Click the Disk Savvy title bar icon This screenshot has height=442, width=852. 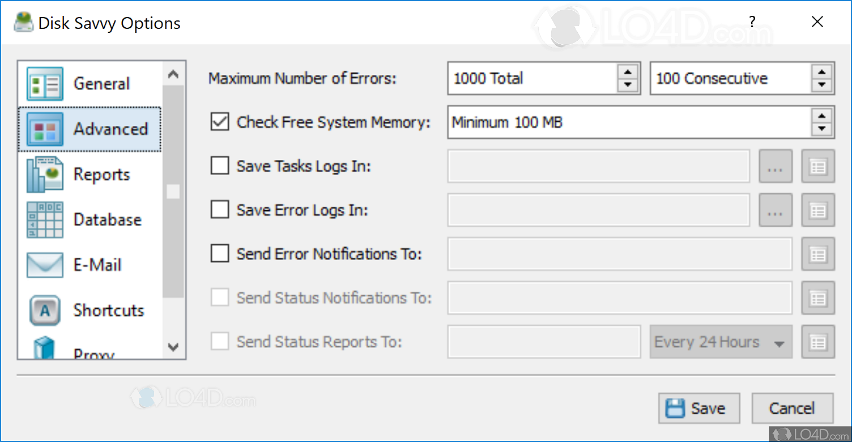pos(23,22)
